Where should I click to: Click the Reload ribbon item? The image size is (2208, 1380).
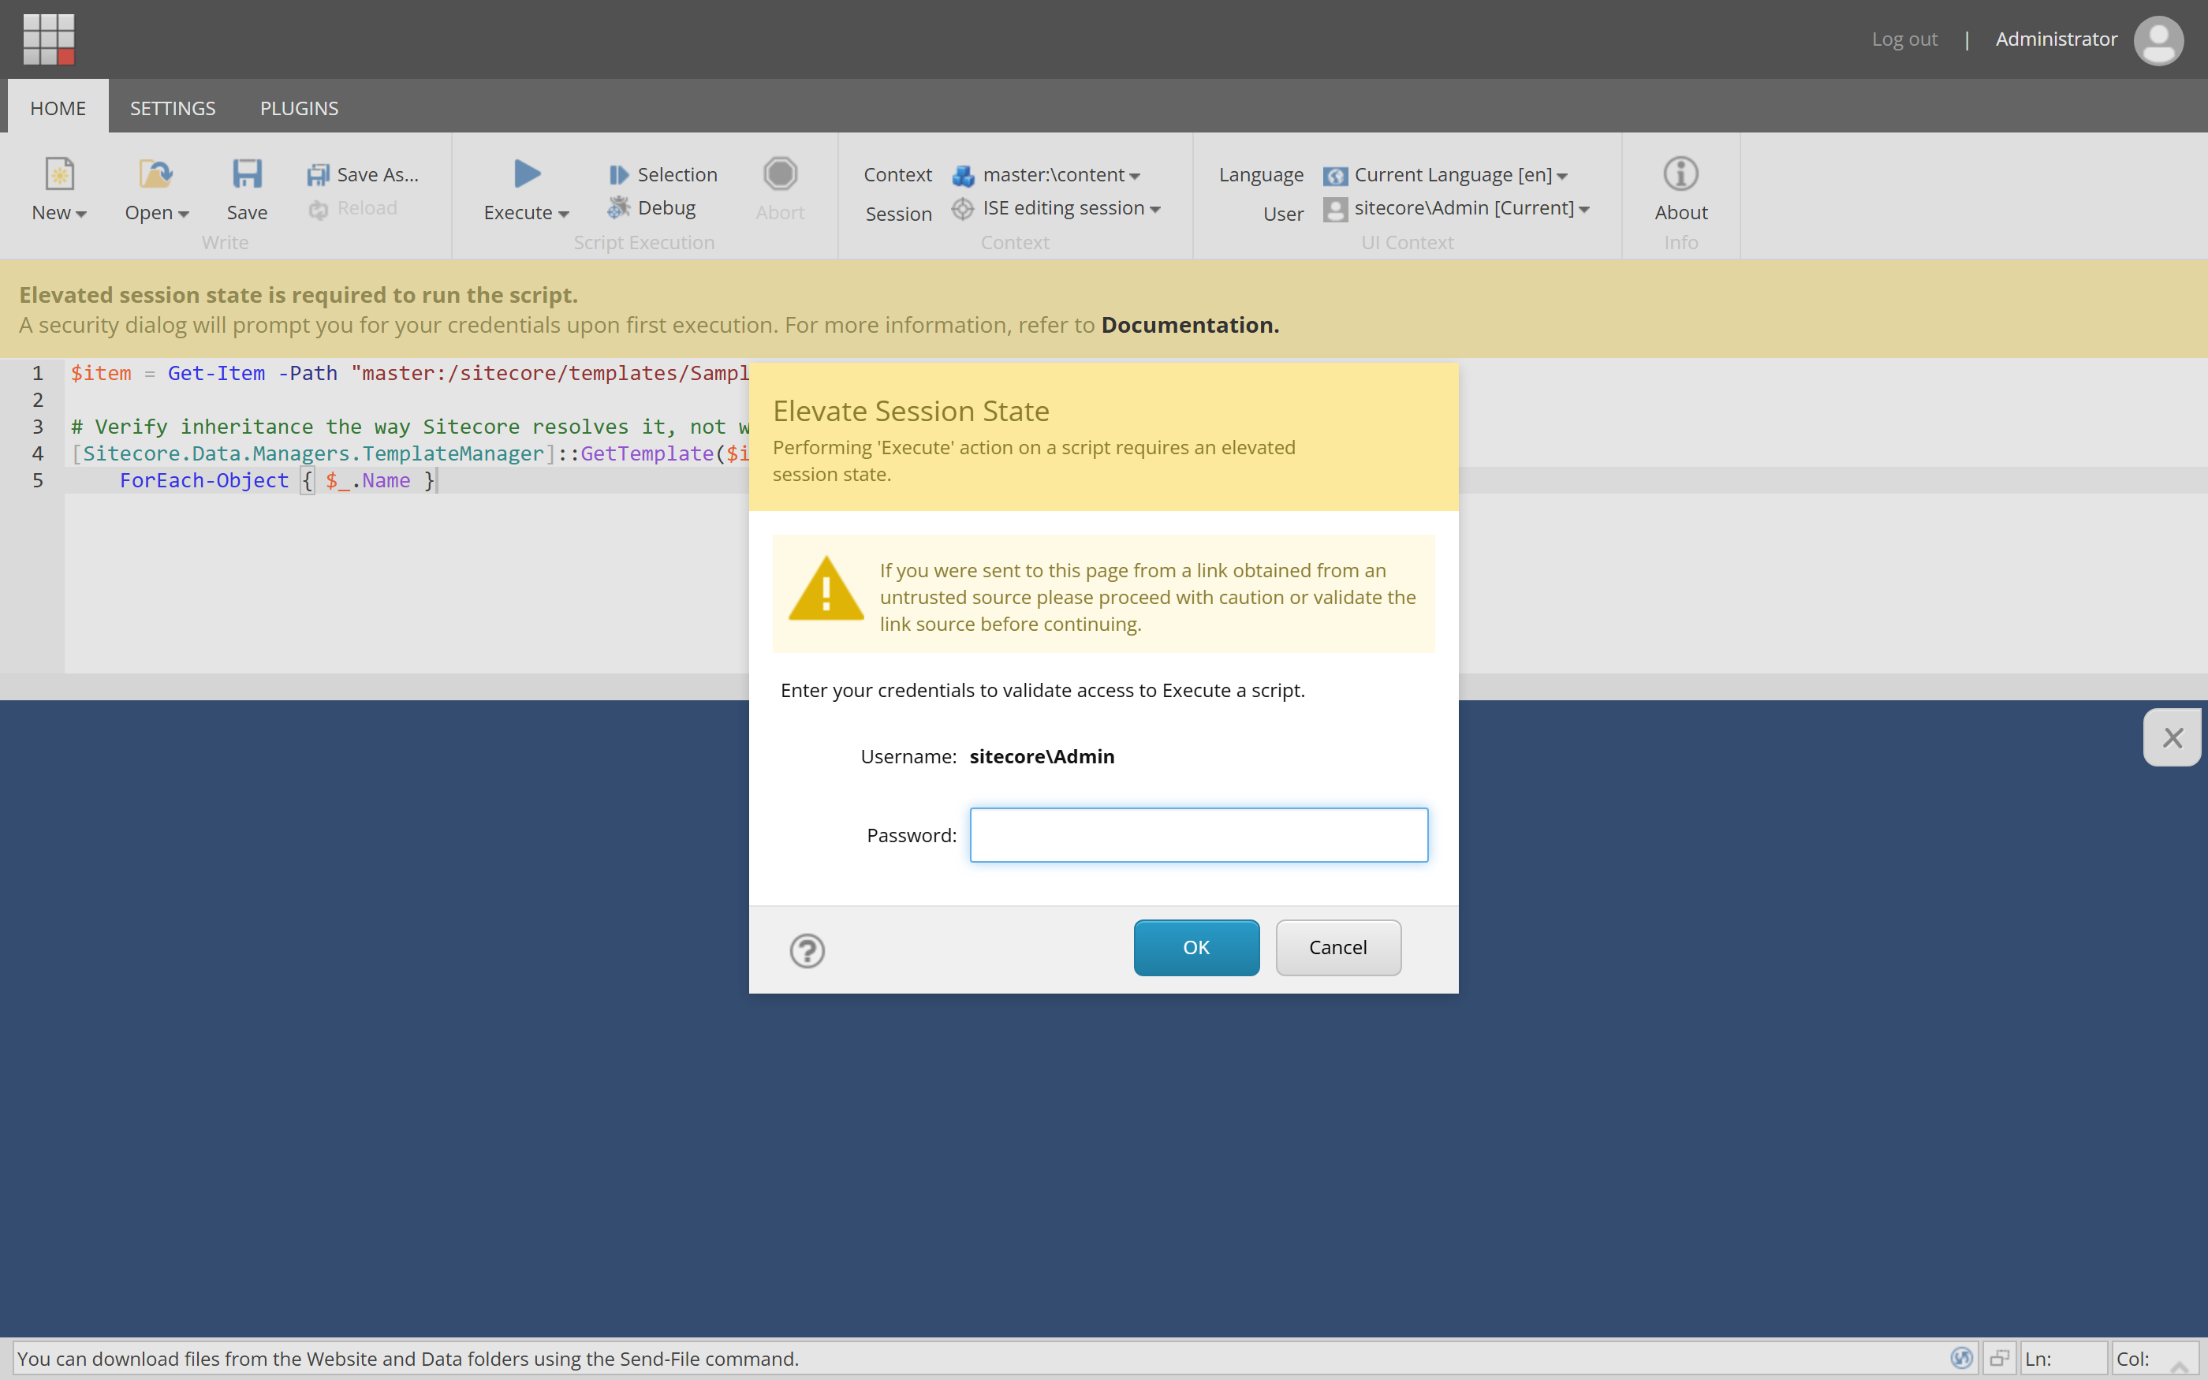coord(353,208)
